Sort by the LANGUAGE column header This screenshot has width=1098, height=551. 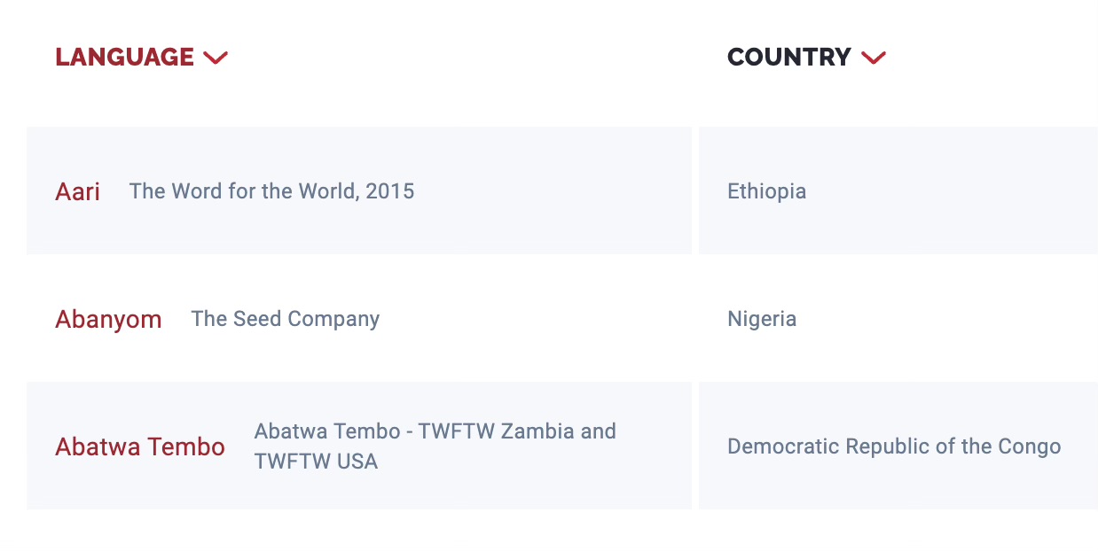[x=125, y=57]
